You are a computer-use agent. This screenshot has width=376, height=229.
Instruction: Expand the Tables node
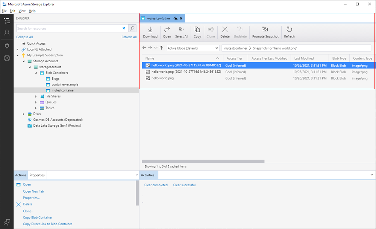pyautogui.click(x=36, y=108)
